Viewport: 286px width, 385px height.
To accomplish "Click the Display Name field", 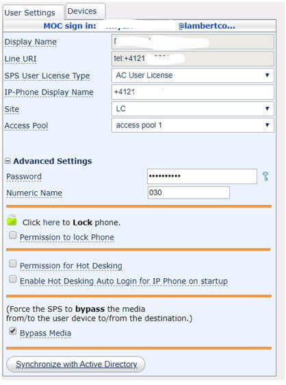I will tap(193, 42).
